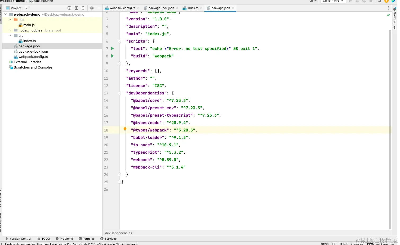Screen dimensions: 400x245
Task: Click line number 26 in the gutter
Action: pos(106,189)
